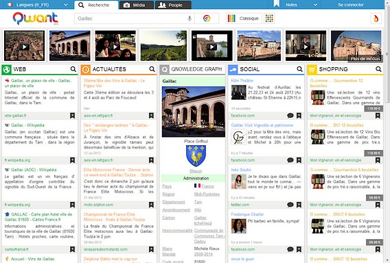Open Gaillac Visit Vignoble et patrimoine post
Viewport: 390px width, 263px height.
click(262, 125)
